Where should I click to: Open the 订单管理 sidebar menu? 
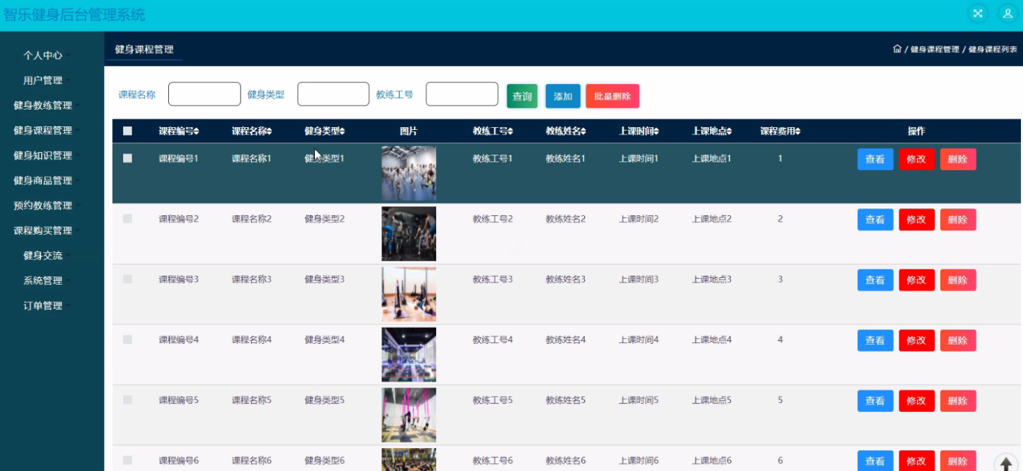43,305
